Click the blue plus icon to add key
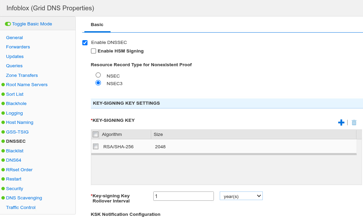Viewport: 363px width, 221px height. pos(341,123)
